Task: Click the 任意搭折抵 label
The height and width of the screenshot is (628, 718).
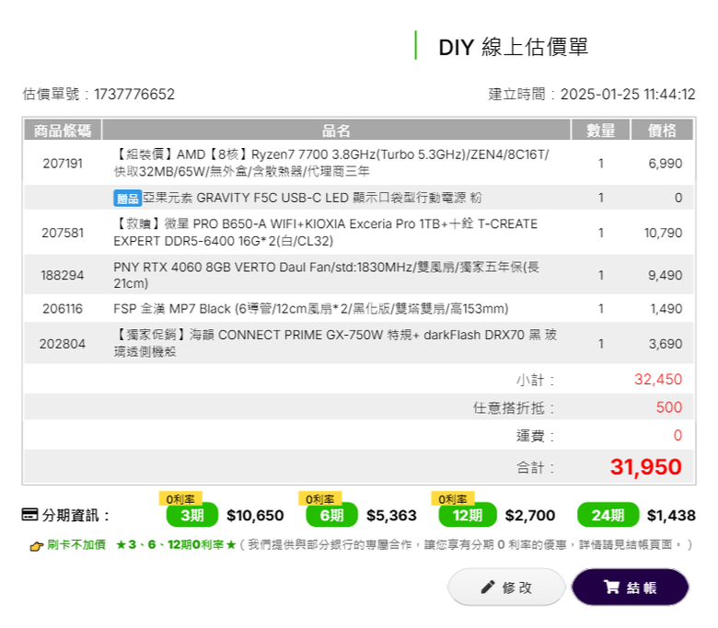Action: pyautogui.click(x=514, y=407)
